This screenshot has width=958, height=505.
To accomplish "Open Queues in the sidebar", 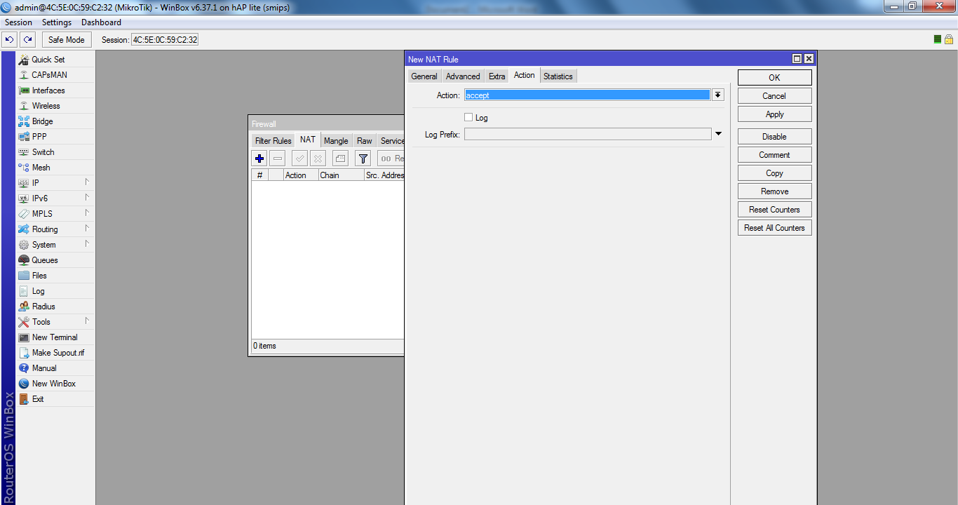I will point(55,260).
